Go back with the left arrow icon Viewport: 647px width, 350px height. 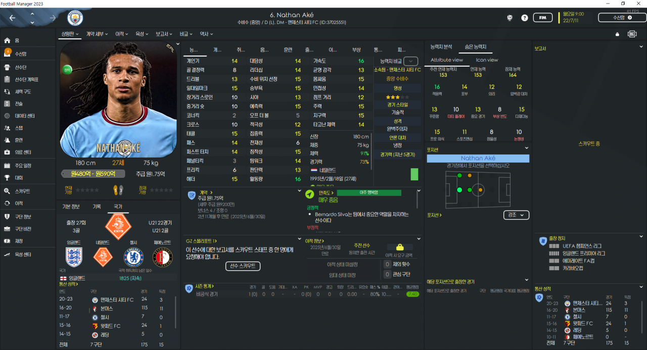pyautogui.click(x=13, y=18)
